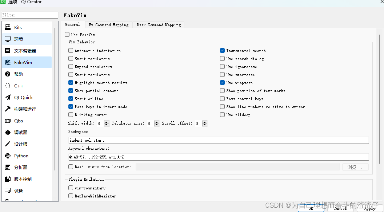Check Use ignorecase option

coord(223,67)
